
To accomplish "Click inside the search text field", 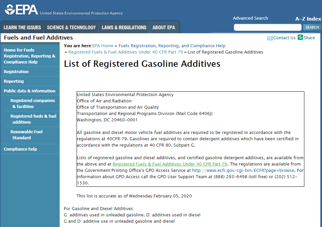I will 267,27.
